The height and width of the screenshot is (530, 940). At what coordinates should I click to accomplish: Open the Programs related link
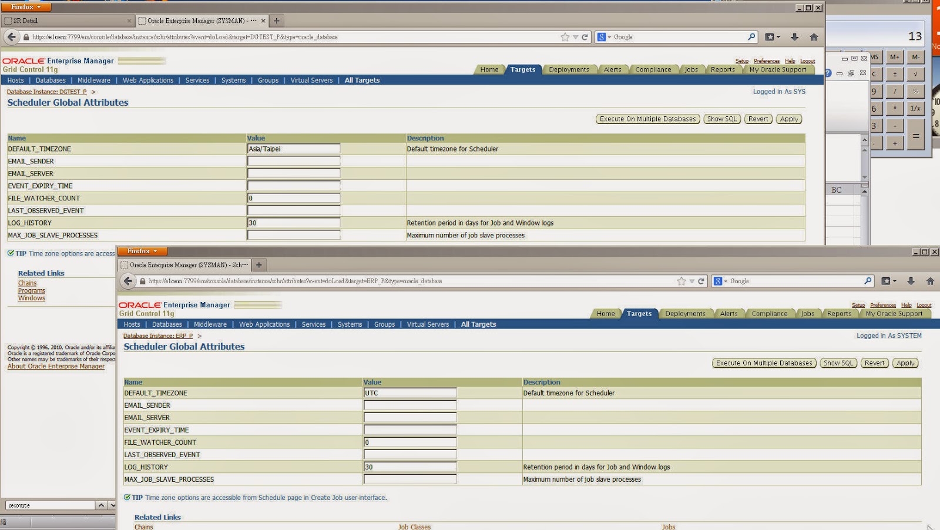(32, 291)
